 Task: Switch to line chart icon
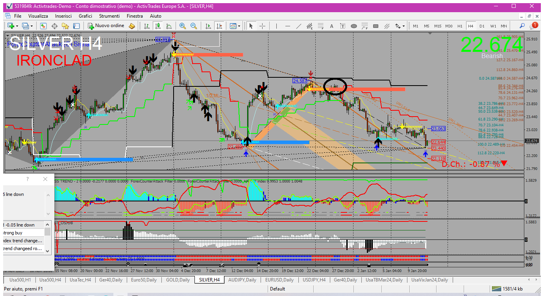pyautogui.click(x=169, y=26)
